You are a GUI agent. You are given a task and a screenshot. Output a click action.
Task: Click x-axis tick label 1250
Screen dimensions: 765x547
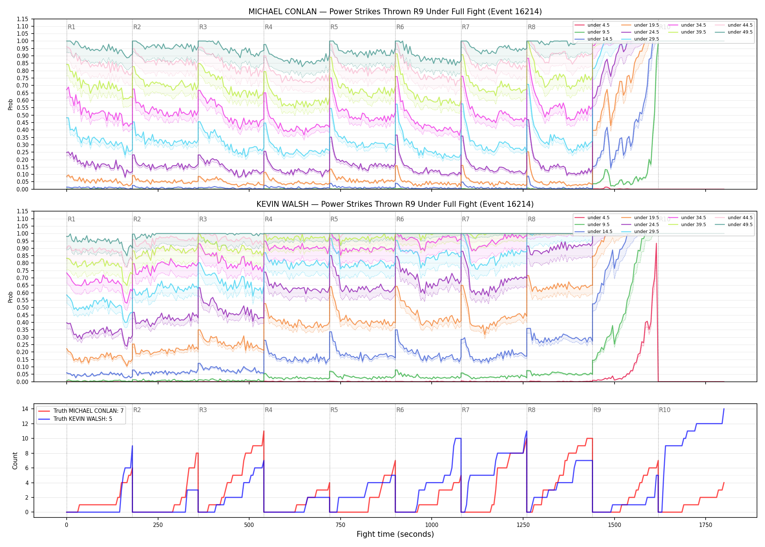[x=523, y=525]
